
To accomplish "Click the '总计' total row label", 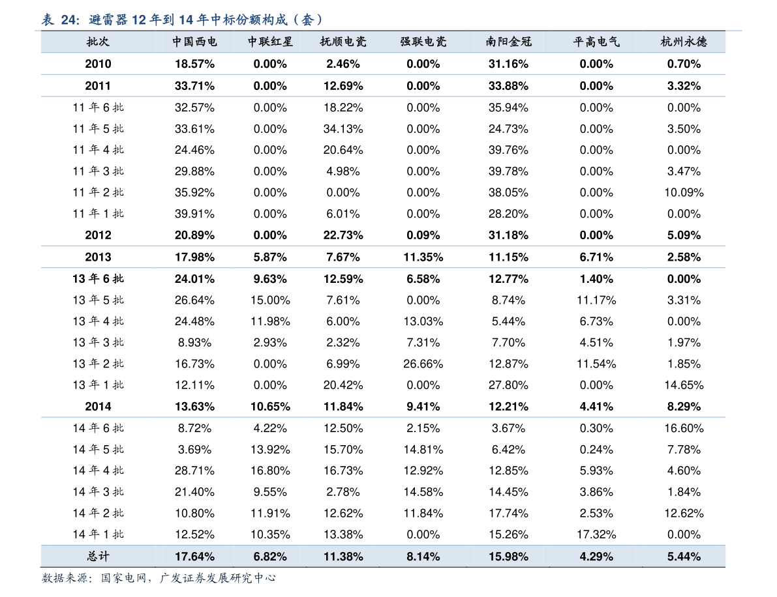I will (x=98, y=557).
